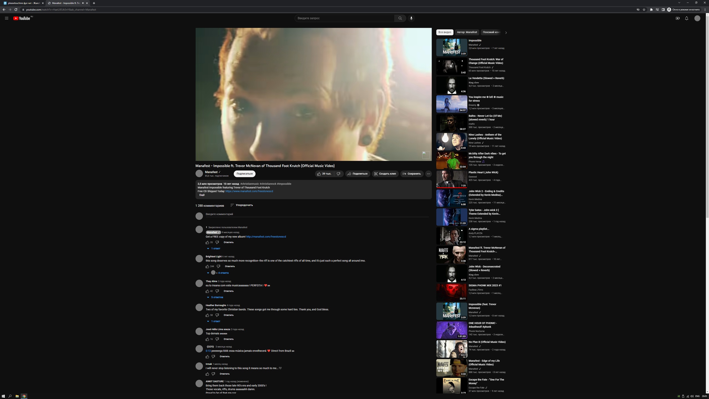The image size is (709, 399).
Task: Like the video with 39 тыс. thumbs-up
Action: [324, 174]
